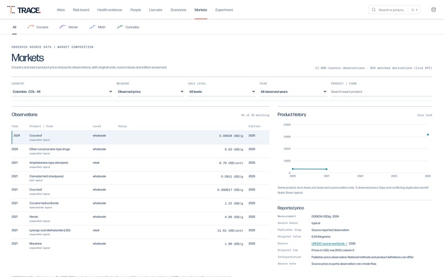This screenshot has width=444, height=277.
Task: Switch to the Cocaine tab label
Action: point(42,27)
